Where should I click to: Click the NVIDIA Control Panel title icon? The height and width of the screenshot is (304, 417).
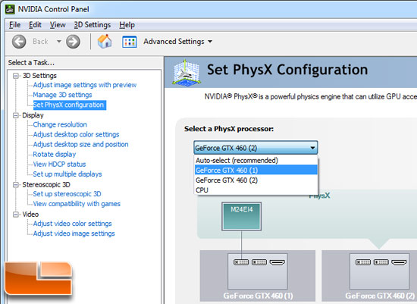(10, 9)
